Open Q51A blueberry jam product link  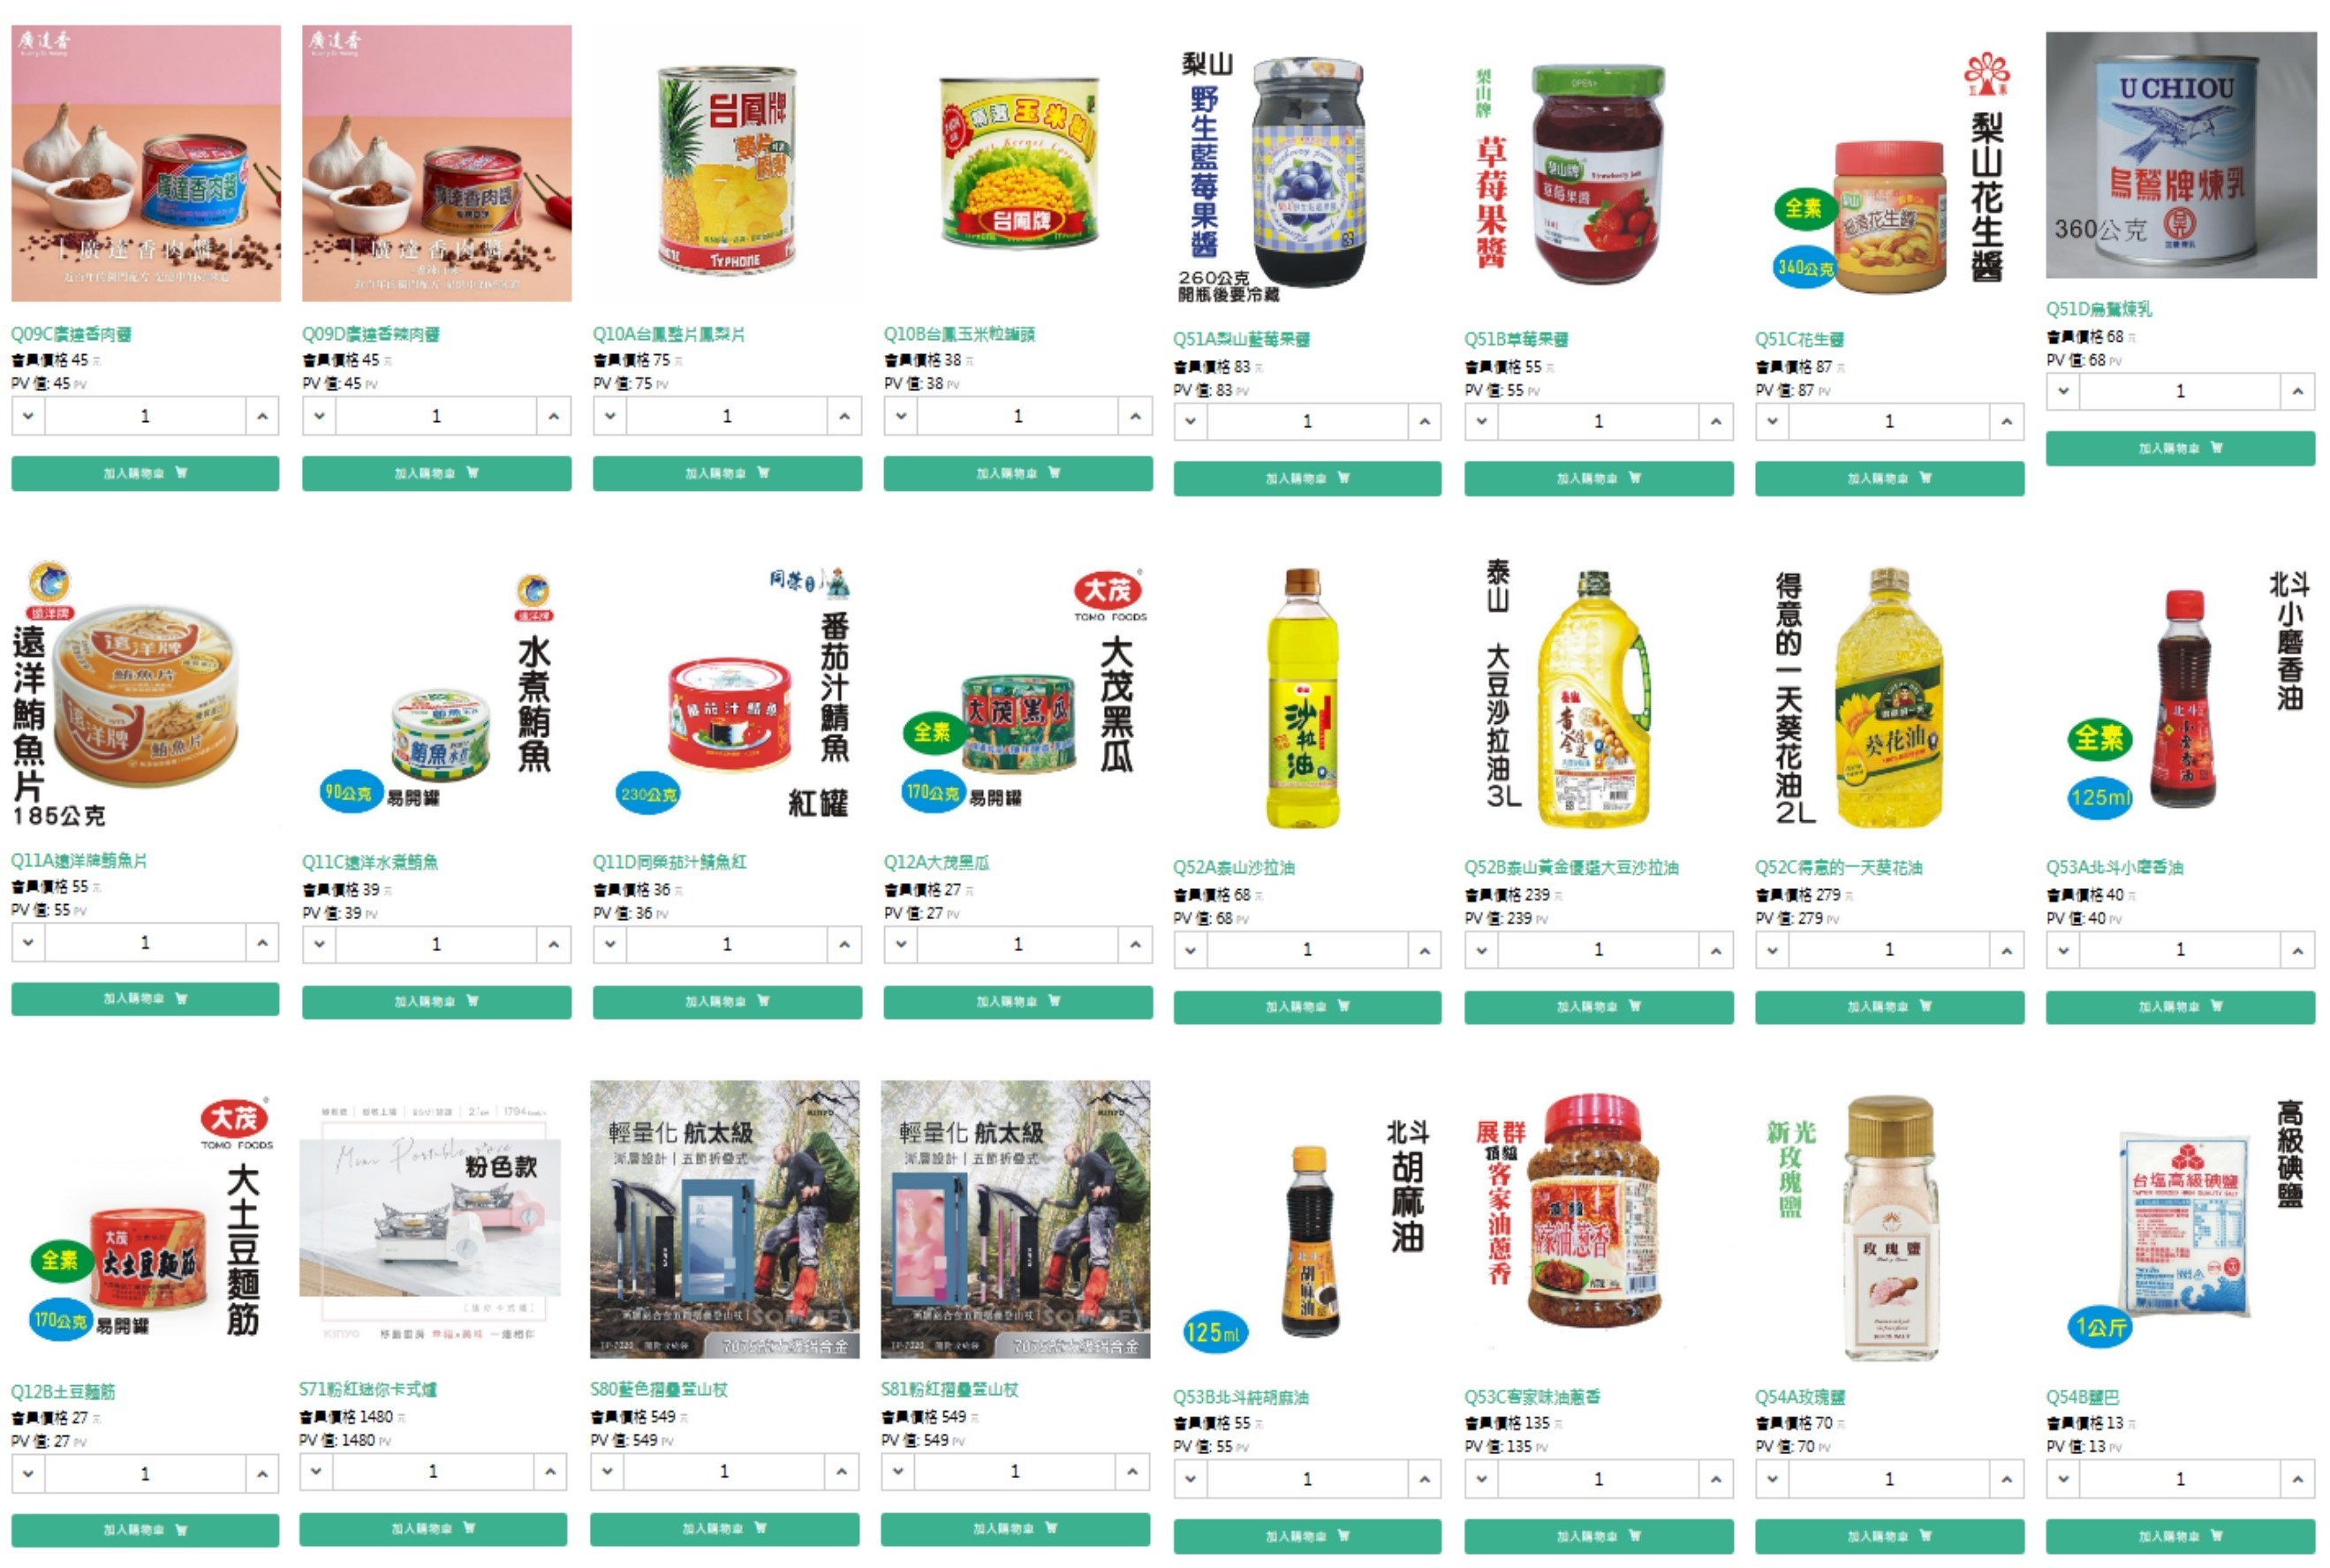pyautogui.click(x=1241, y=339)
